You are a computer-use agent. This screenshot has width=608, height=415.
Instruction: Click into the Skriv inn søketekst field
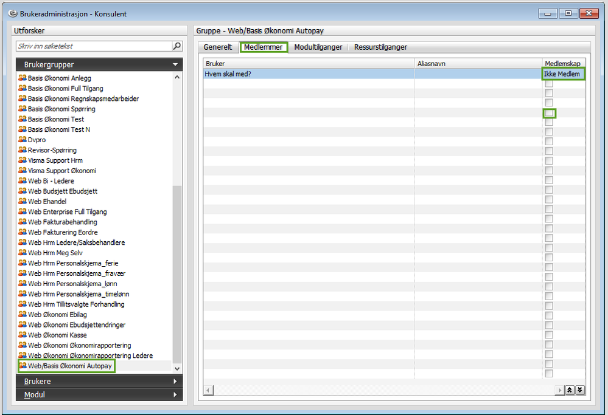[x=94, y=46]
